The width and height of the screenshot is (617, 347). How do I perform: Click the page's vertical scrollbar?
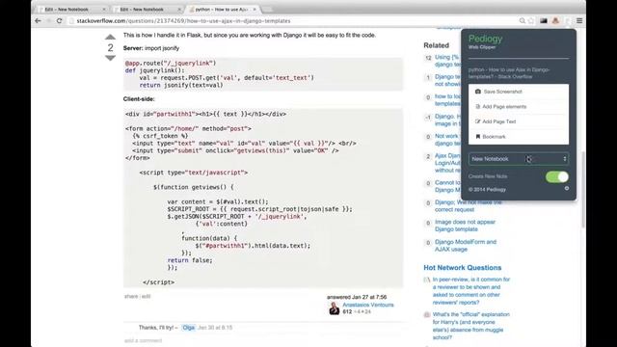(583, 189)
